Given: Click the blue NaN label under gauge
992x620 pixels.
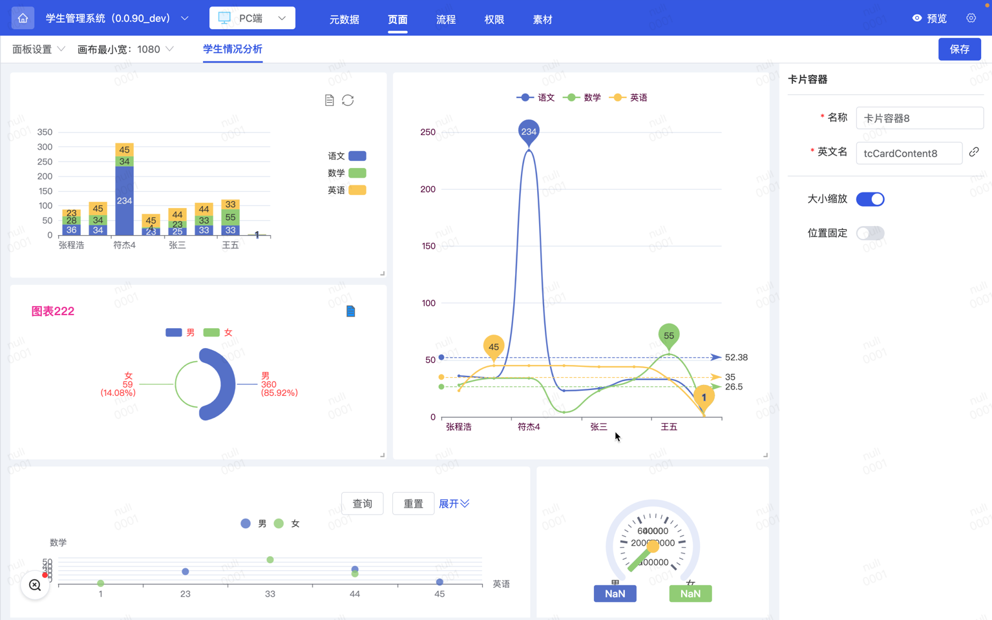Looking at the screenshot, I should [615, 594].
